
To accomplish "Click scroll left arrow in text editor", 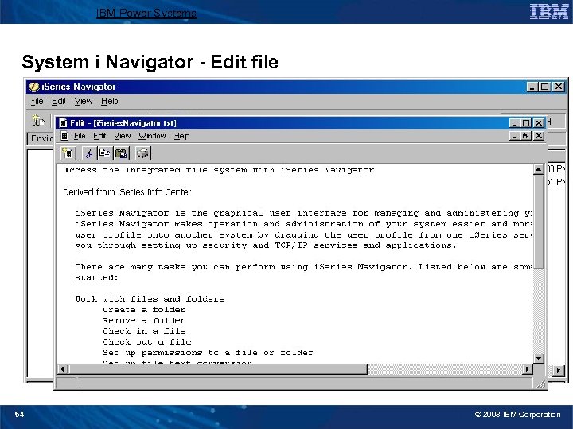I will (63, 369).
